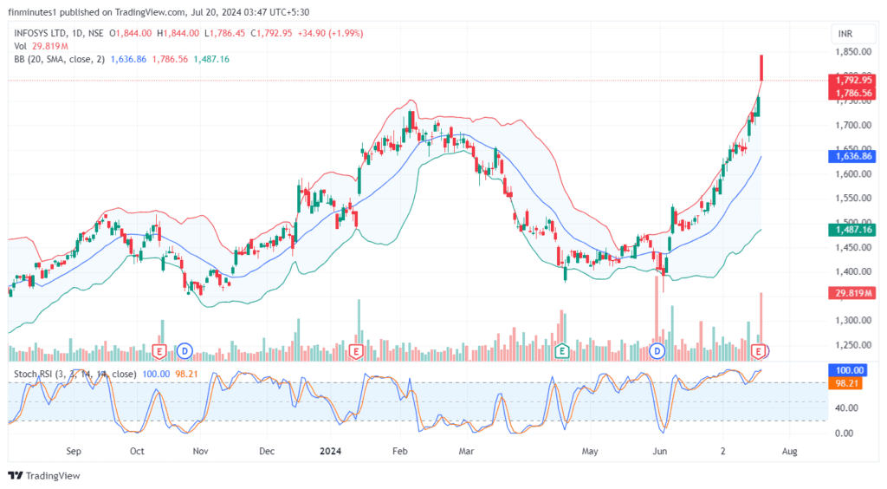Screen dimensions: 887x489
Task: Select the Stoch RSI indicator legend
Action: [x=74, y=374]
